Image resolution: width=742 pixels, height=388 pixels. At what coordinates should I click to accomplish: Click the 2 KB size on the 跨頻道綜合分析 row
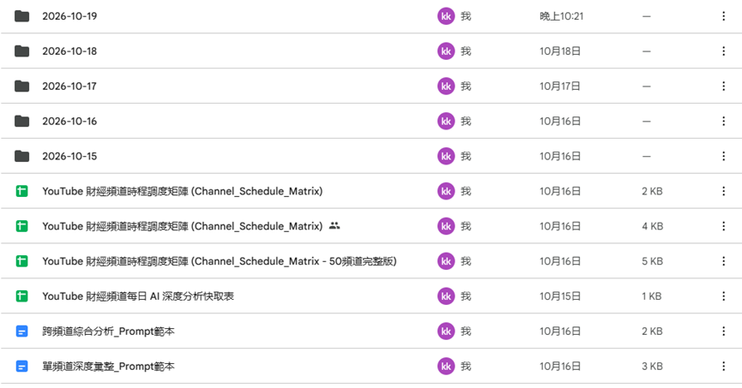pyautogui.click(x=653, y=331)
